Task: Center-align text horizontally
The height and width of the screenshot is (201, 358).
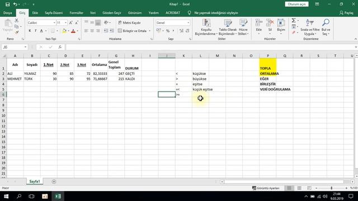Action: click(x=92, y=31)
